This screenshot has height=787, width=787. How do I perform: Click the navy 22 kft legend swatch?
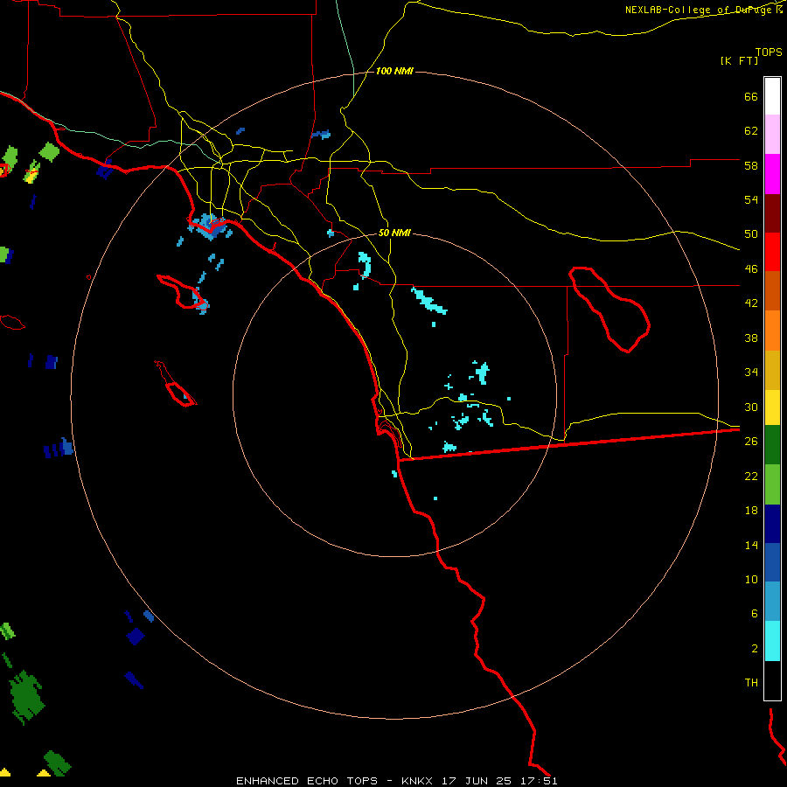coord(772,524)
